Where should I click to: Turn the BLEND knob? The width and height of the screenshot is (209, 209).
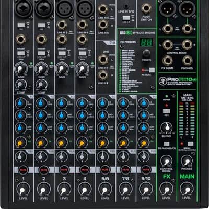167,128
